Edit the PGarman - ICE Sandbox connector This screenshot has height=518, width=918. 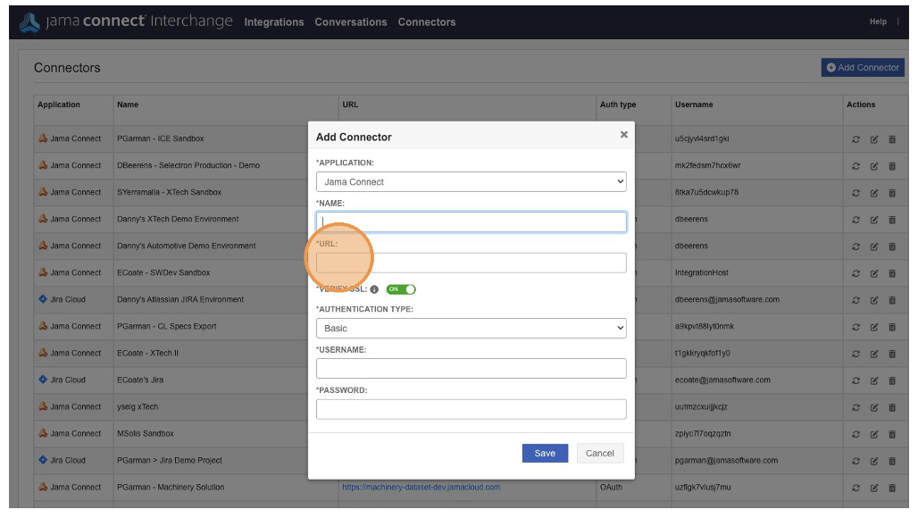(x=874, y=139)
